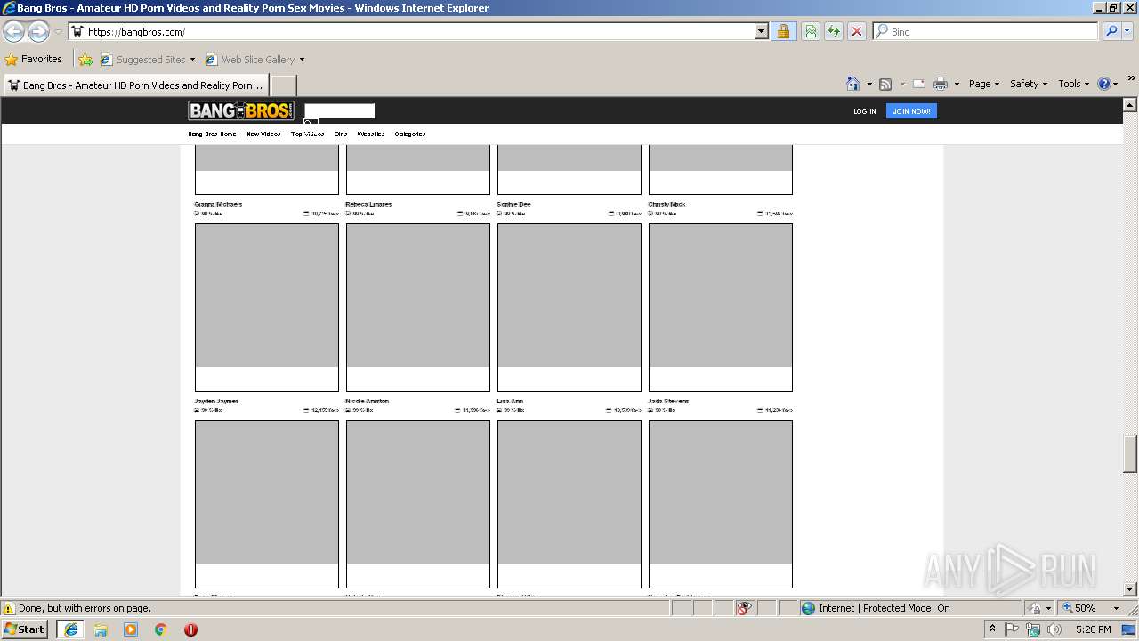Print the page with the printer icon
1139x641 pixels.
pos(941,84)
